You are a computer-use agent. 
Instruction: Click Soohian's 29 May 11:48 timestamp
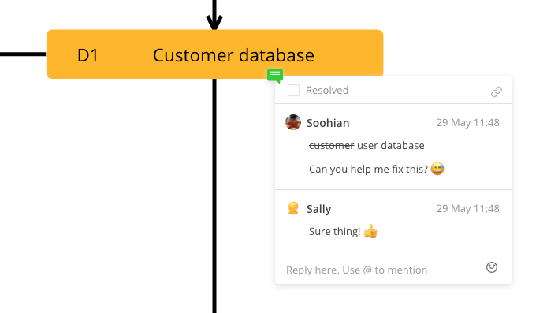tap(468, 123)
